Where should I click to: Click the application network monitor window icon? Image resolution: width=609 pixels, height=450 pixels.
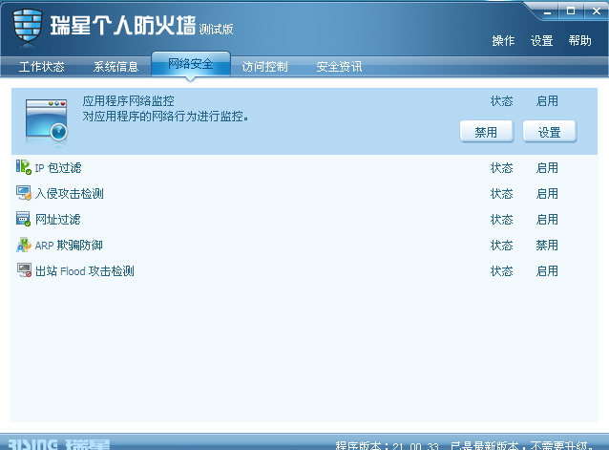[x=47, y=120]
